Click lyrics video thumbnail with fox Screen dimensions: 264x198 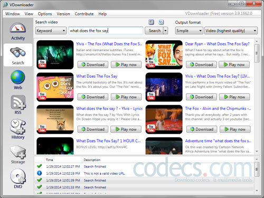(x=55, y=119)
